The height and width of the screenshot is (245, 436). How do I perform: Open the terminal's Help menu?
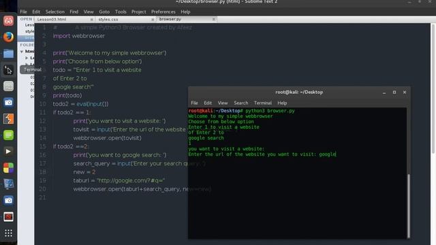tap(282, 103)
